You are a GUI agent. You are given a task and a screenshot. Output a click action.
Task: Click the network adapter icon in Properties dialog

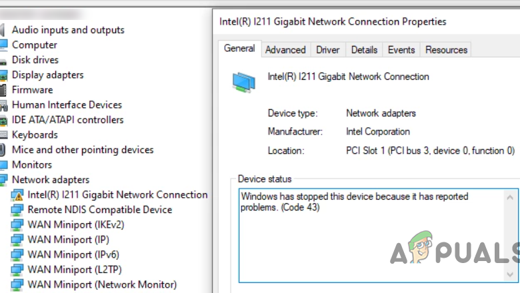[x=244, y=81]
